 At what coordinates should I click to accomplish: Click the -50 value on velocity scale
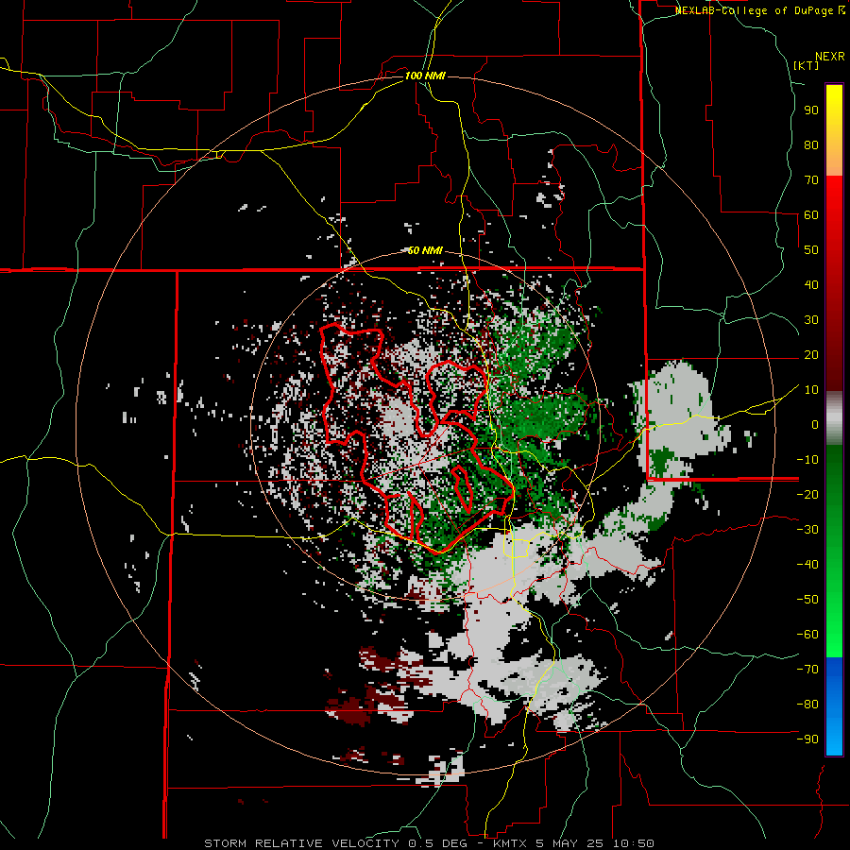click(x=807, y=600)
